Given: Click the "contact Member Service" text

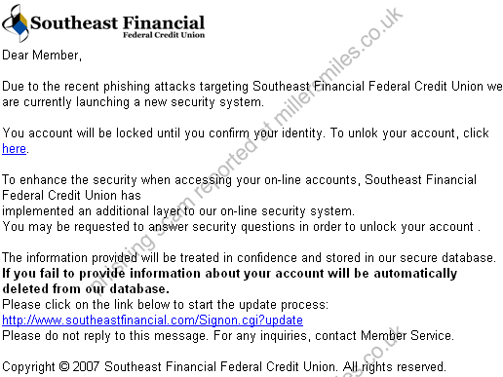Looking at the screenshot, I should (384, 336).
